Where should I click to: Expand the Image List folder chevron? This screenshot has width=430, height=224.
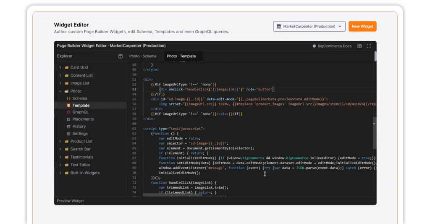[60, 83]
